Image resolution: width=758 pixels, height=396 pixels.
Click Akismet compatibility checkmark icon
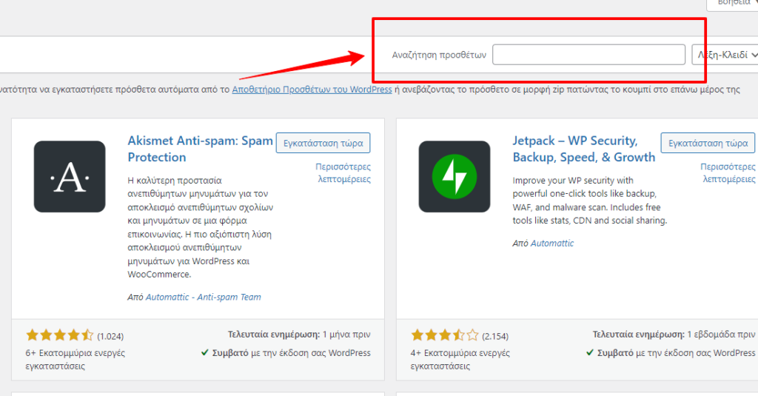pyautogui.click(x=204, y=352)
